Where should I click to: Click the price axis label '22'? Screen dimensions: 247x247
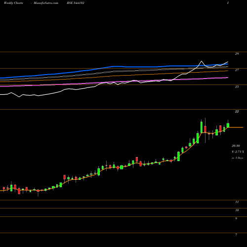(x=237, y=112)
